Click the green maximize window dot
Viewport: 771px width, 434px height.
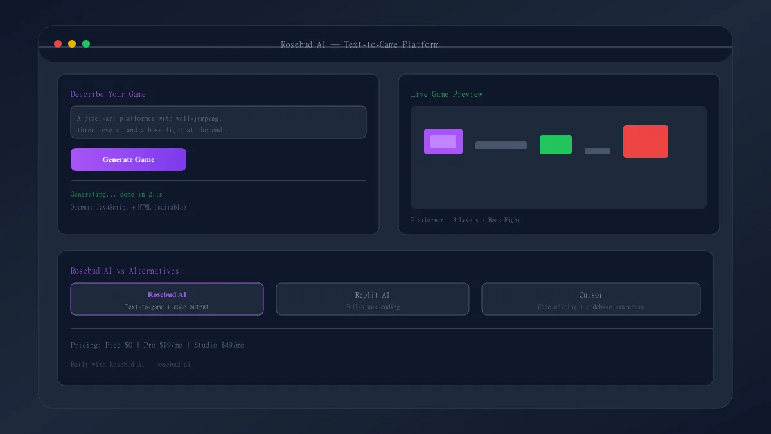[x=86, y=44]
